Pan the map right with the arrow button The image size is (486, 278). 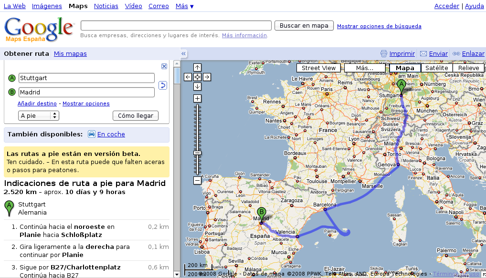tap(207, 77)
